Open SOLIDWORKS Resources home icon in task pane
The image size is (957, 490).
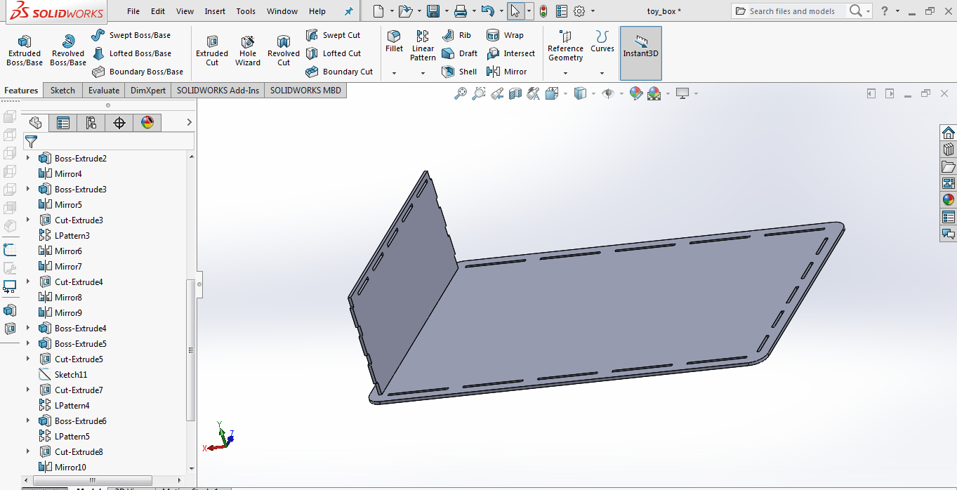click(949, 133)
